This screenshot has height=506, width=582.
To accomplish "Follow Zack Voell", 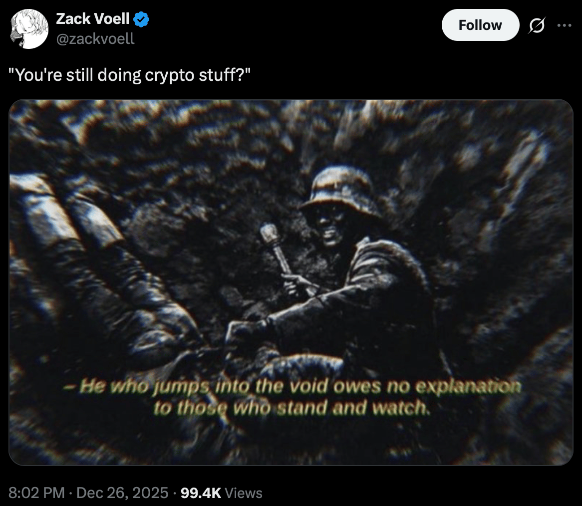I will pyautogui.click(x=480, y=25).
